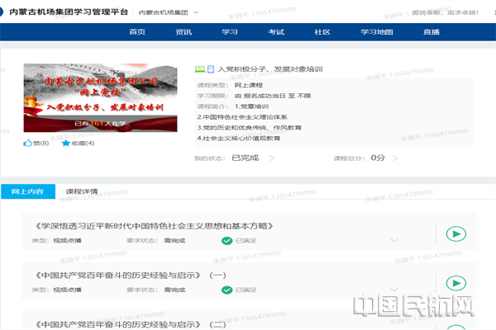
Task: Expand the 学深悟透习近平新时代 row chevron
Action: [394, 240]
